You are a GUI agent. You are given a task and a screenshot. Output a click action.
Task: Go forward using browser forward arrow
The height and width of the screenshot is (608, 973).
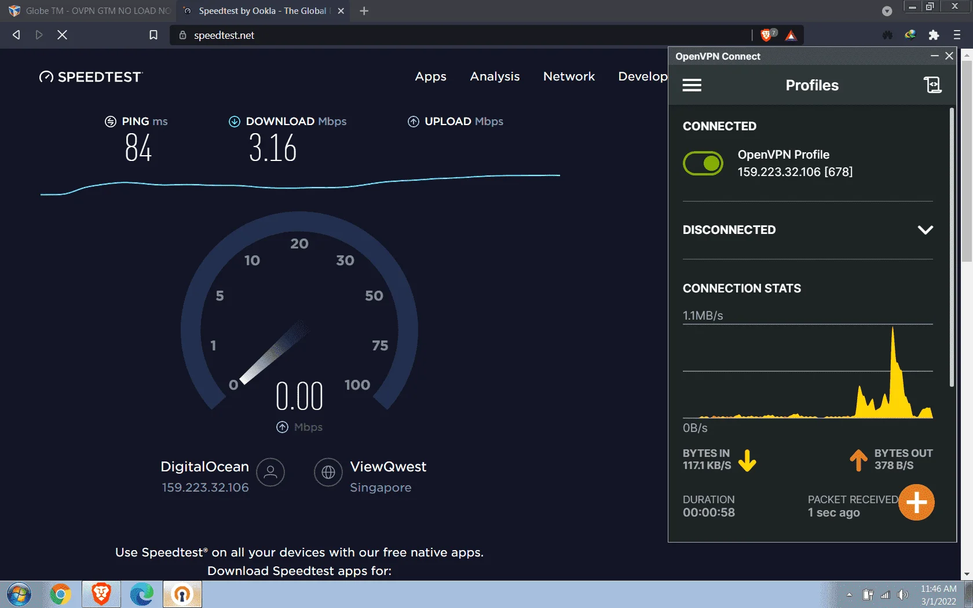click(39, 35)
